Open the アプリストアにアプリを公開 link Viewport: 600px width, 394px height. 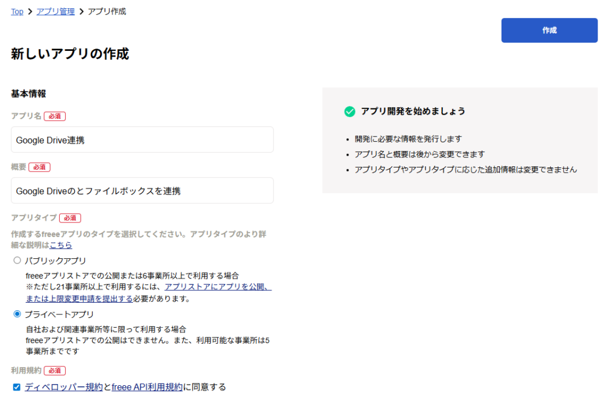[217, 287]
